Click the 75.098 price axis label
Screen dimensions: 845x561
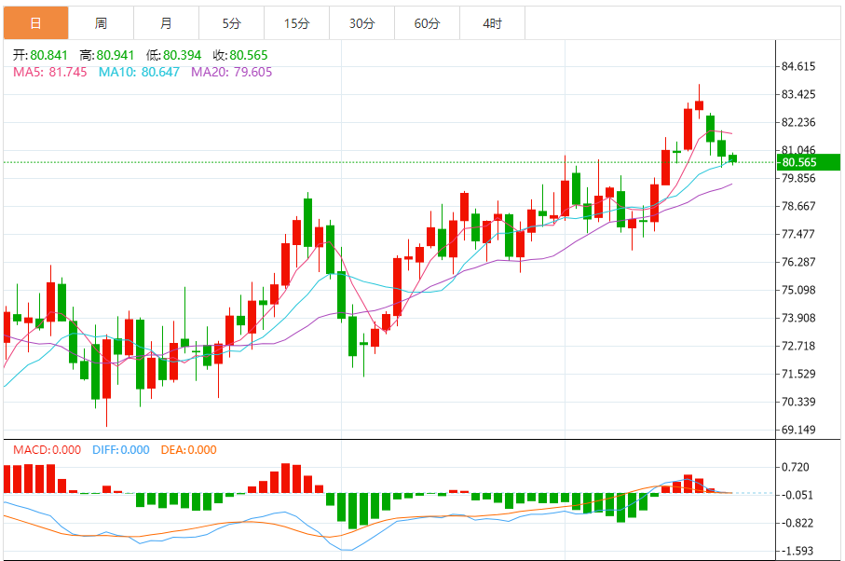pos(798,290)
